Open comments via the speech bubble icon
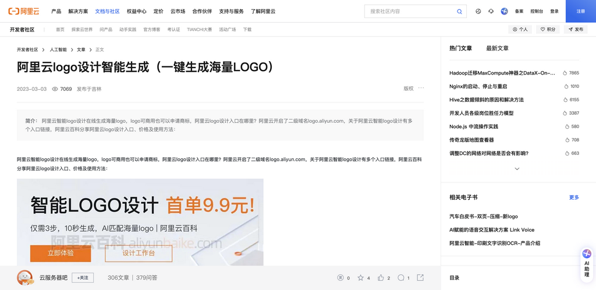The image size is (596, 290). coord(401,278)
